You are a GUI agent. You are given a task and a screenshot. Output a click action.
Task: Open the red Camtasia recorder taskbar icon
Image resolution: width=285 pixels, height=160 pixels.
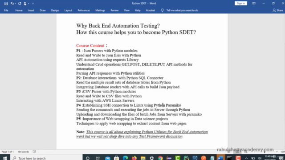[x=238, y=158]
